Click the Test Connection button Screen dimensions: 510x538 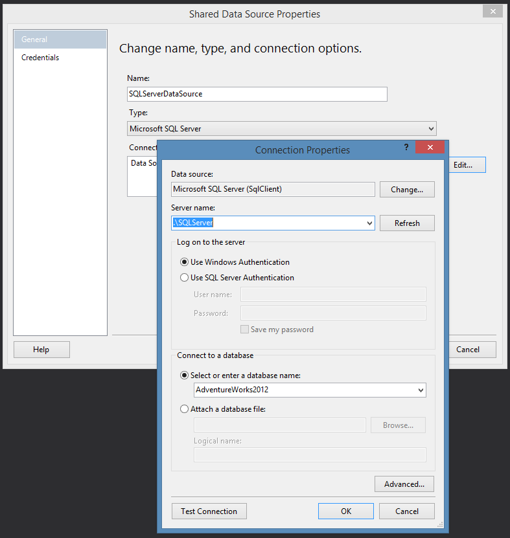(209, 511)
